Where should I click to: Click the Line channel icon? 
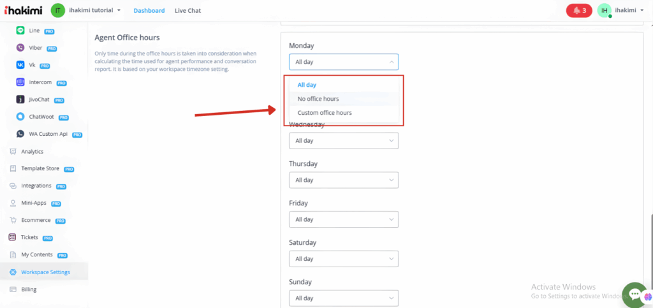[x=20, y=30]
